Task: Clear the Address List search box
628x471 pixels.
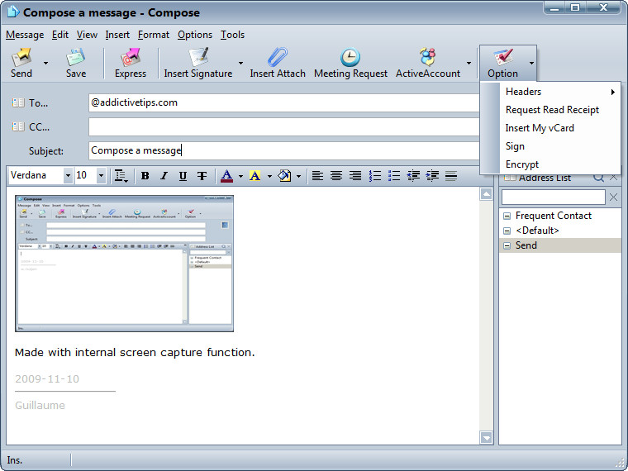Action: click(613, 197)
